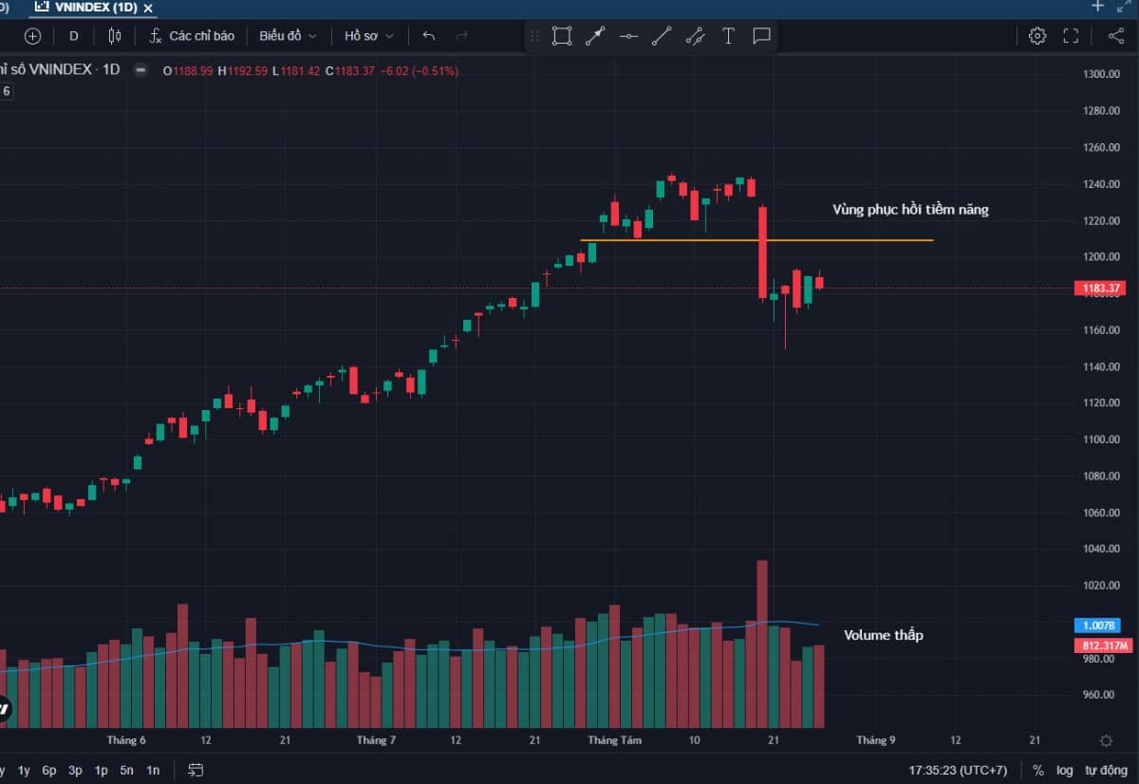Click the add symbol plus icon
Image resolution: width=1139 pixels, height=784 pixels.
point(32,36)
